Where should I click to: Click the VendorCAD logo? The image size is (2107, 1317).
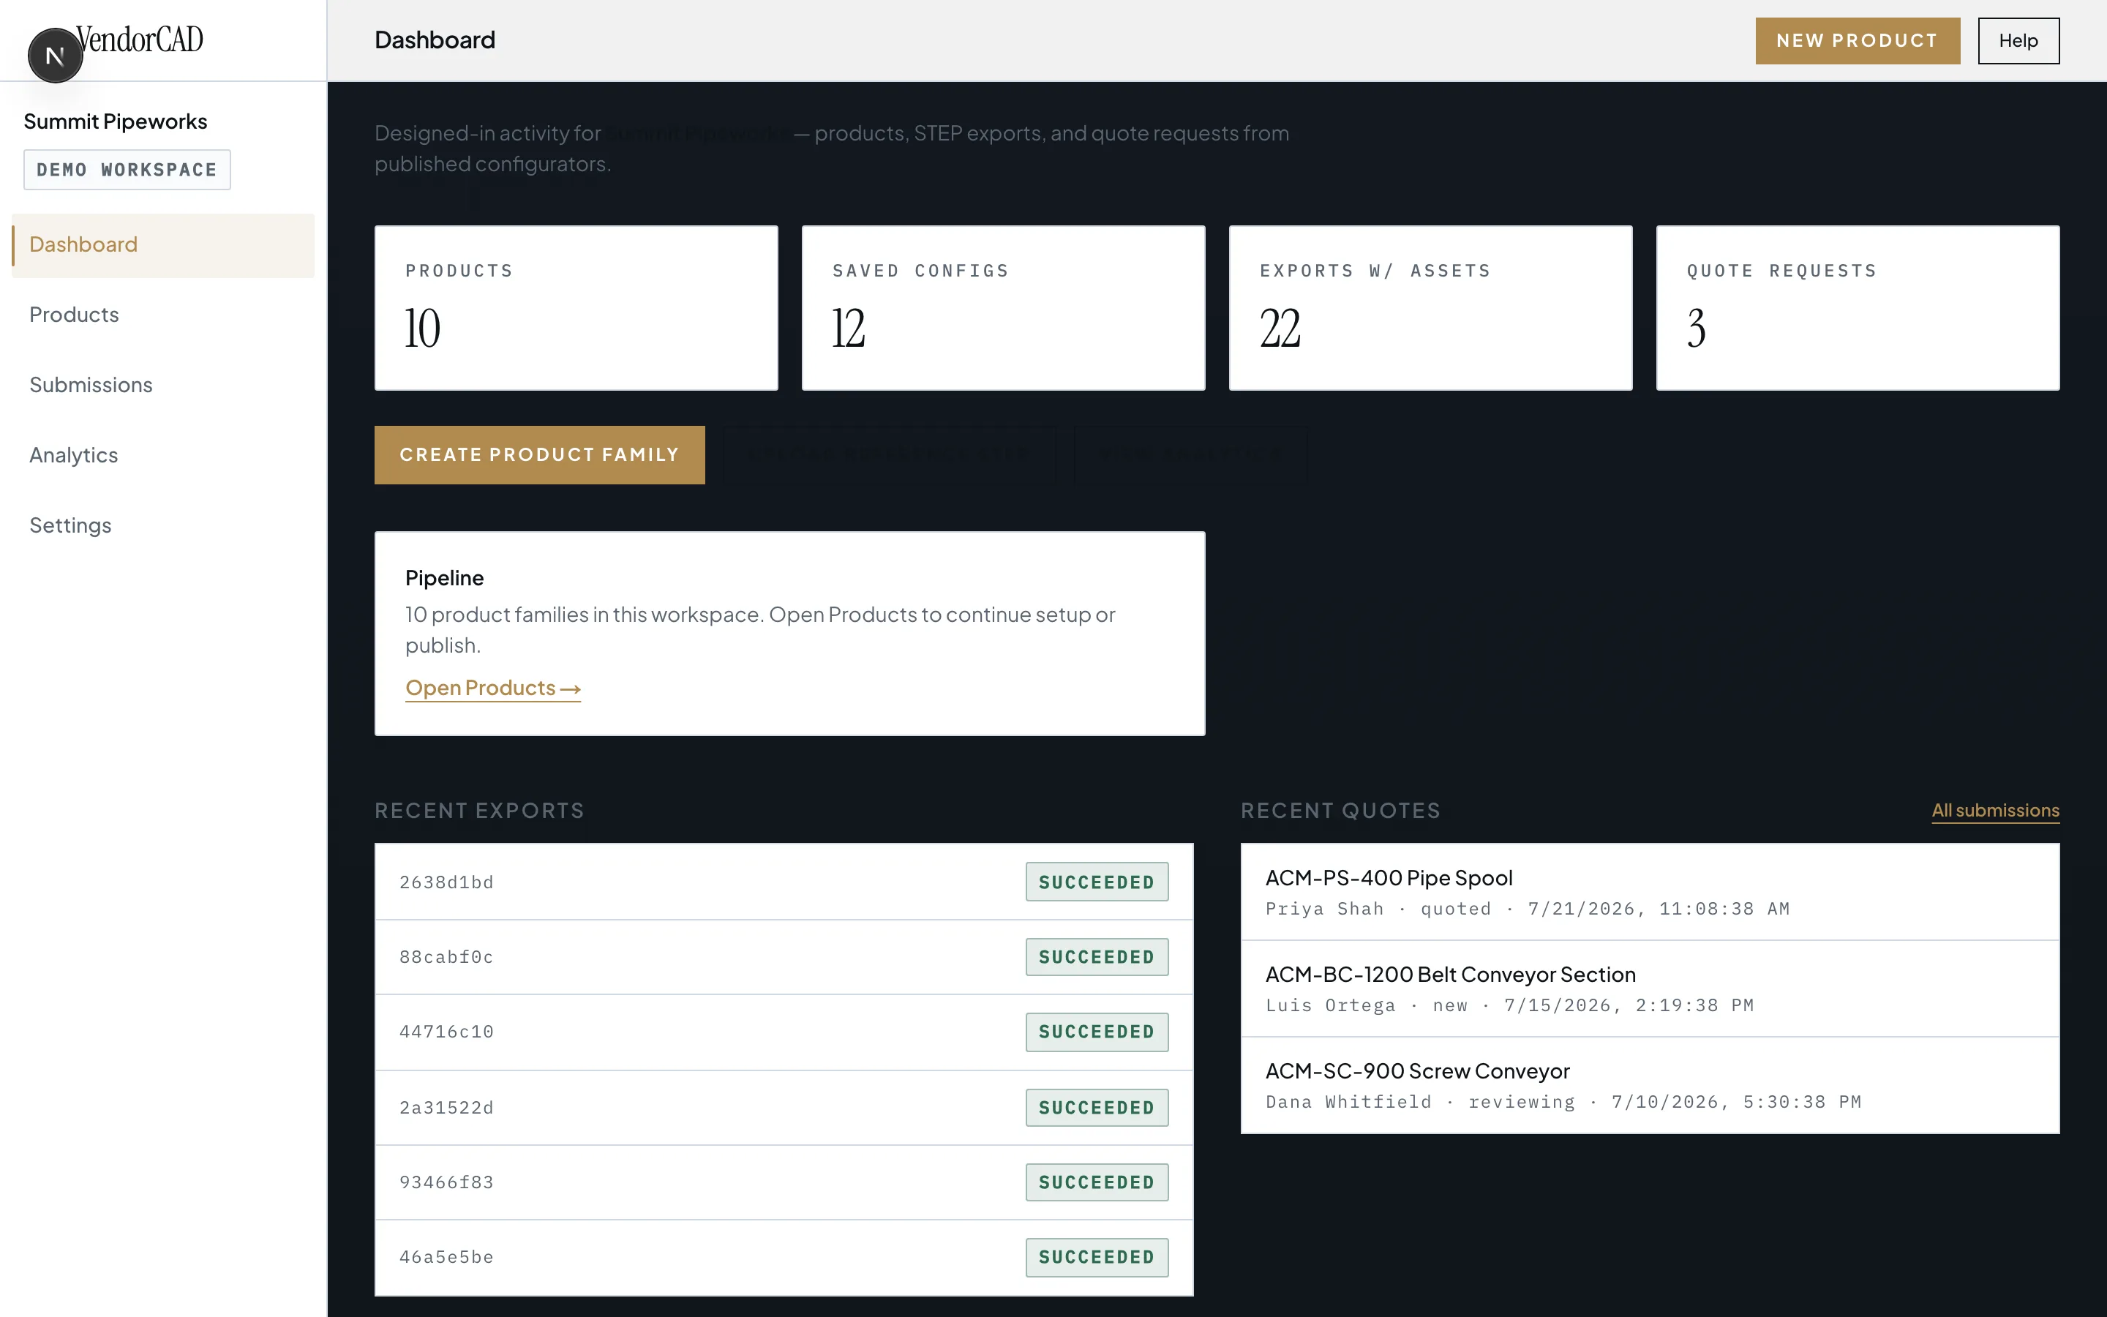139,40
